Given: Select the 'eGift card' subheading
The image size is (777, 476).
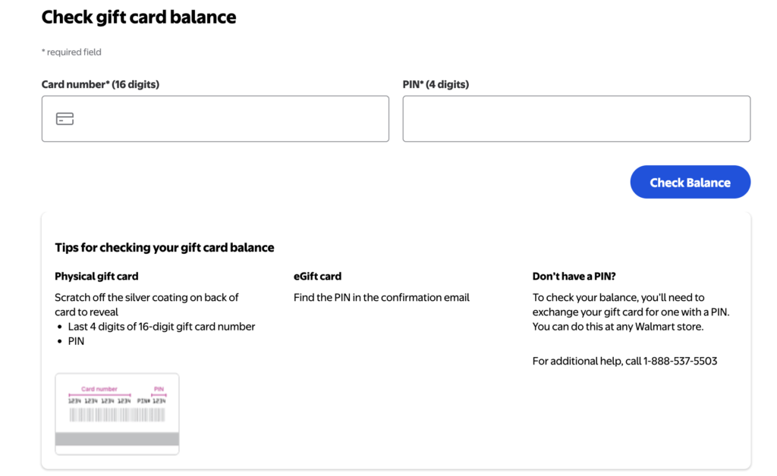Looking at the screenshot, I should (317, 277).
